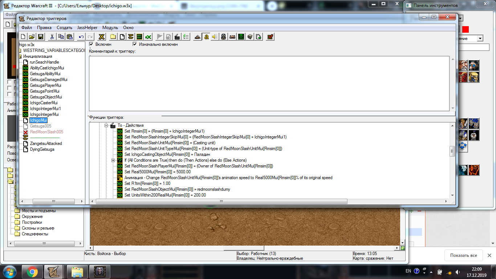Select GetsugaDamagedMui in the trigger tree
Viewport: 496px width, 279px height.
(x=49, y=80)
